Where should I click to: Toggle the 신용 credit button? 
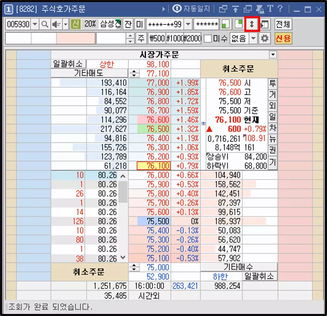(x=283, y=39)
